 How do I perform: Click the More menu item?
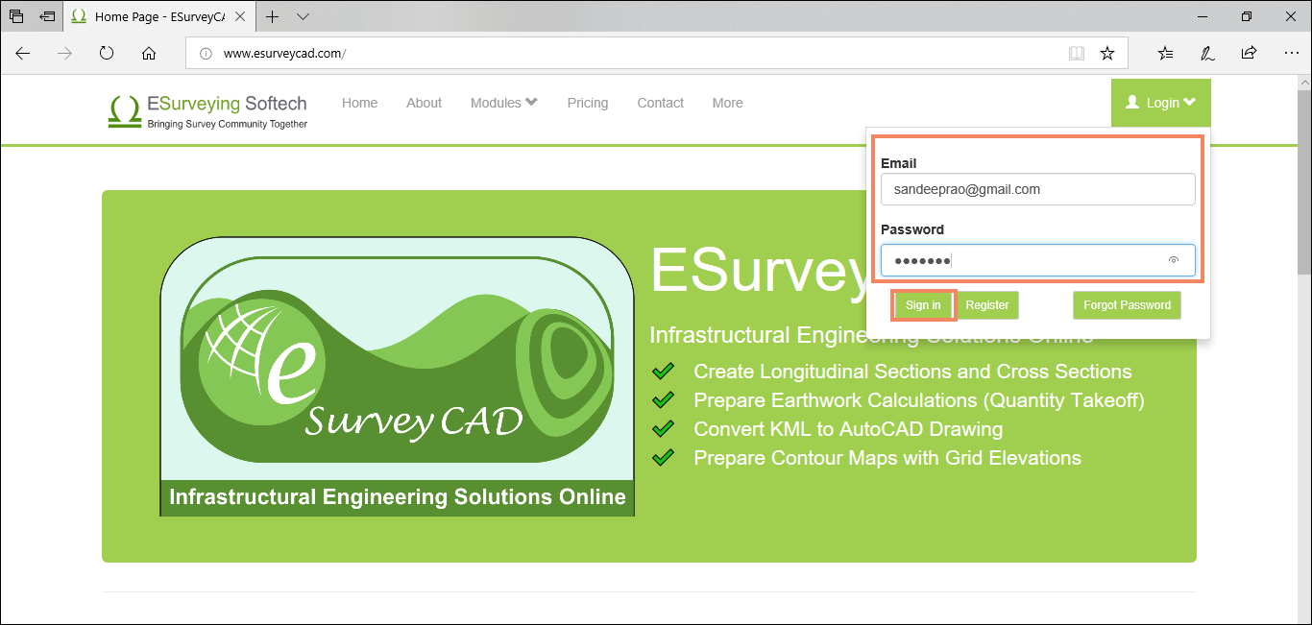728,103
